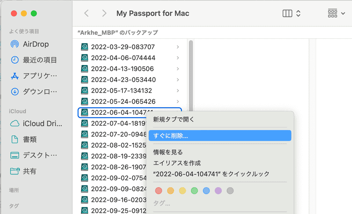The image size is (352, 214).
Task: Click the backup icon for 2022-08-19 entry
Action: click(84, 156)
